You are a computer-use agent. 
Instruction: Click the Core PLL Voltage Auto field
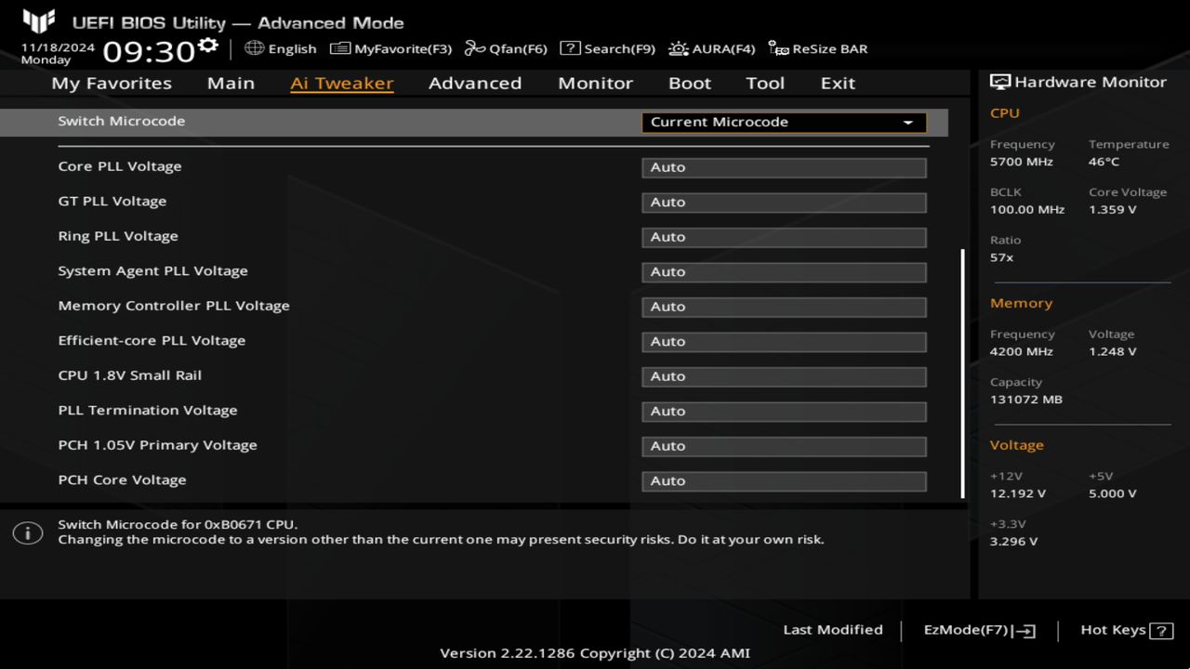[x=784, y=167]
